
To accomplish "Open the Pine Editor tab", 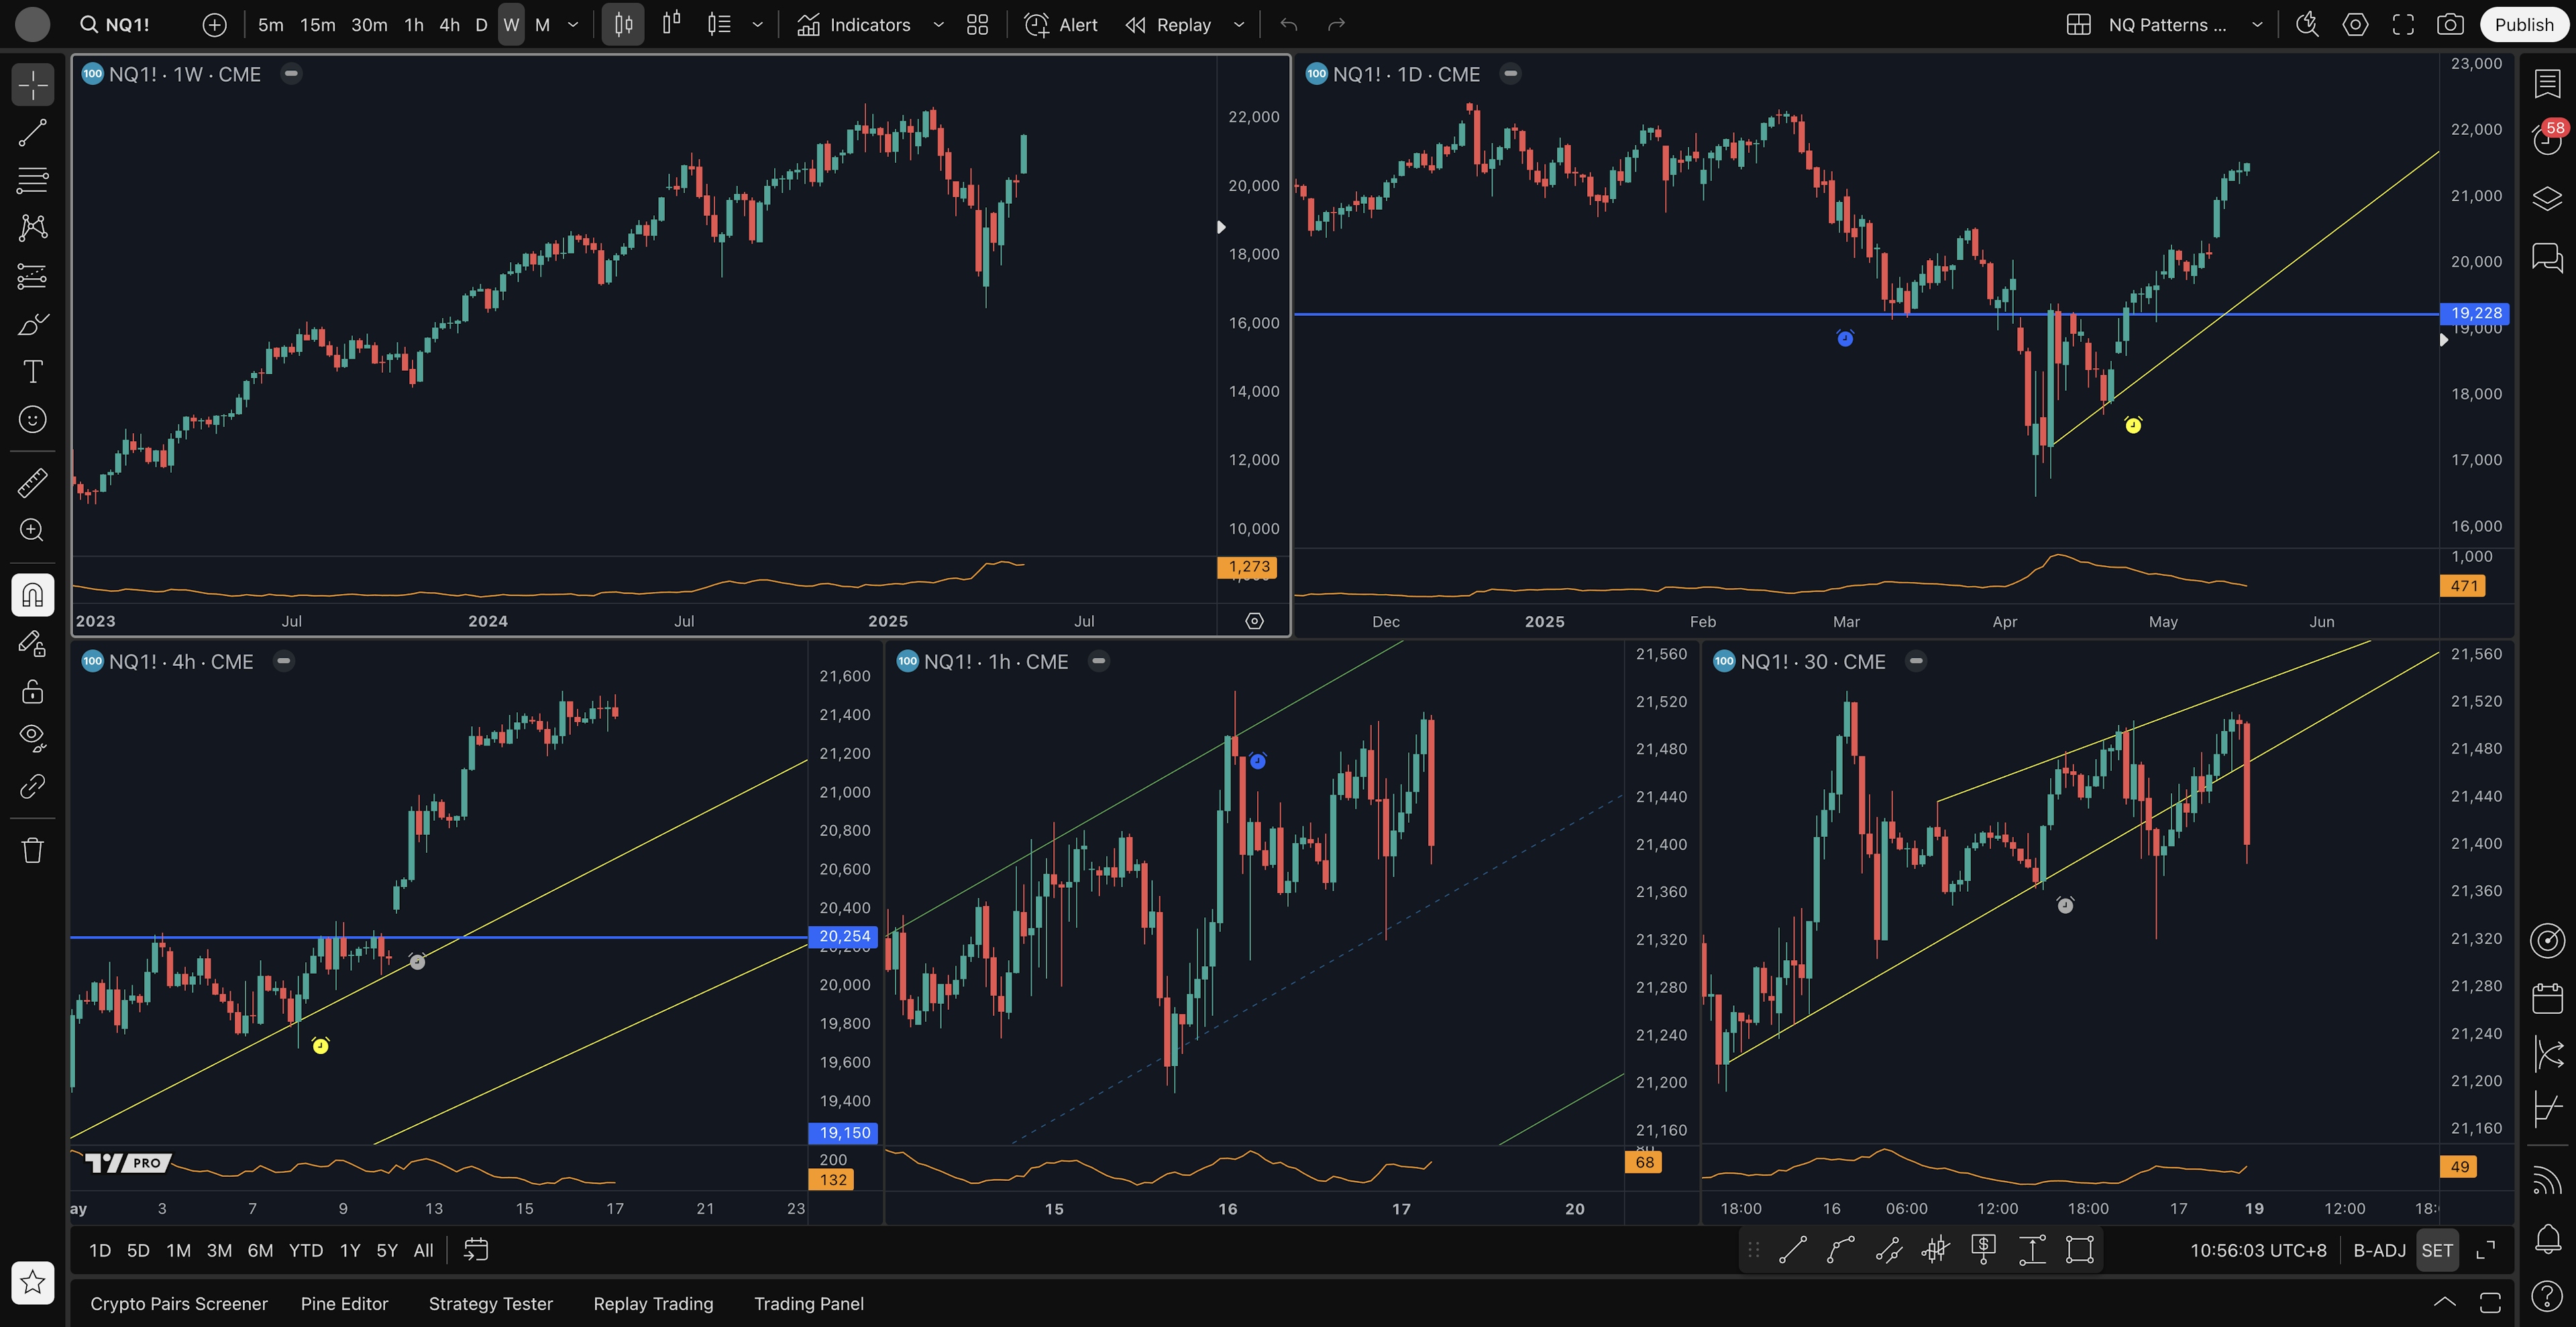I will 344,1303.
